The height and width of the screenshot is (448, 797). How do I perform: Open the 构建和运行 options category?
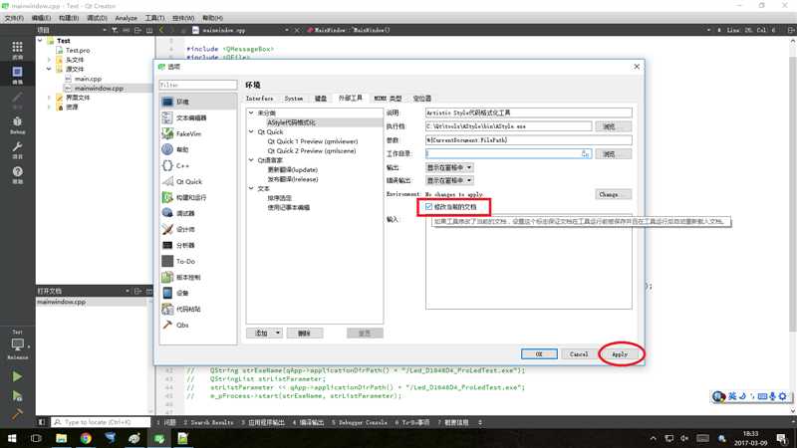point(197,197)
